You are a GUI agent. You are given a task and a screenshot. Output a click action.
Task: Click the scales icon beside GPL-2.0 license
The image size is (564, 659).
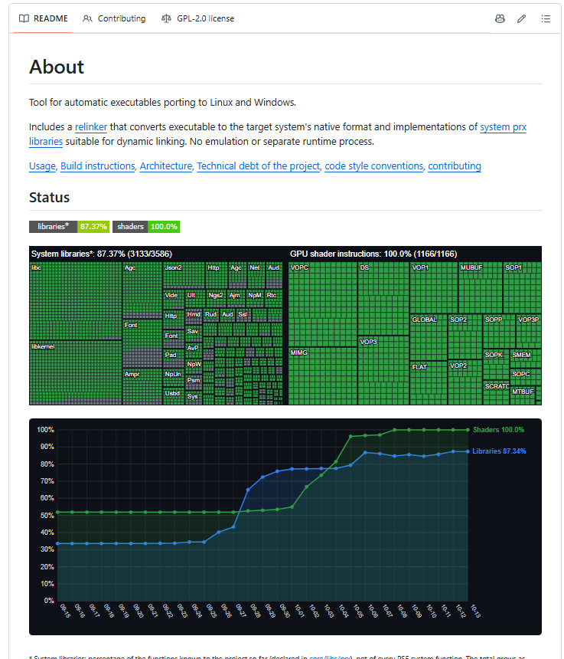[166, 18]
